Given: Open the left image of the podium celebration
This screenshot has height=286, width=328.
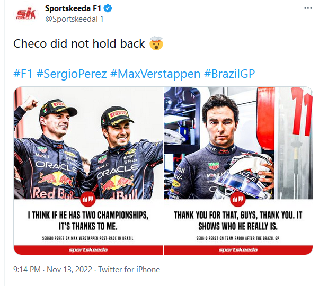Looking at the screenshot, I should (88, 143).
